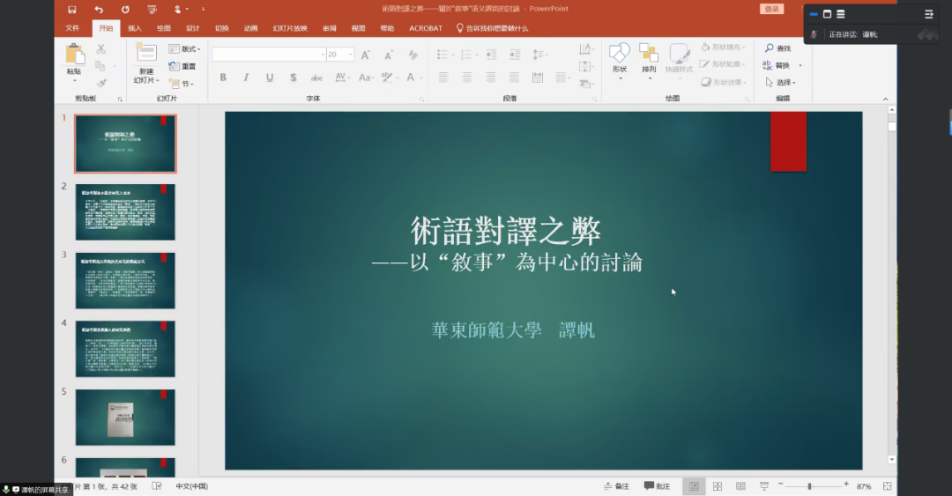The image size is (952, 496).
Task: Toggle bold formatting
Action: [223, 78]
